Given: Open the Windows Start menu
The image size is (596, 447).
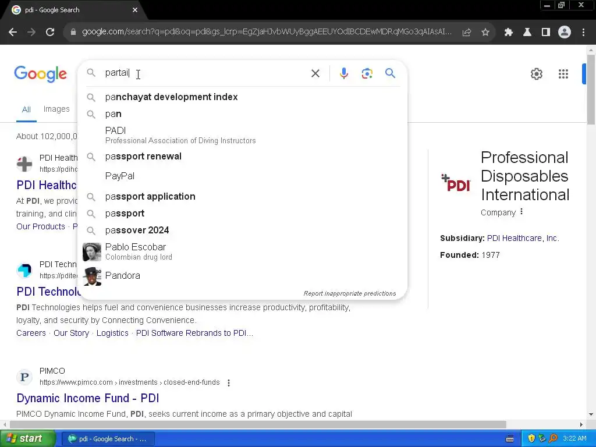Looking at the screenshot, I should 28,439.
